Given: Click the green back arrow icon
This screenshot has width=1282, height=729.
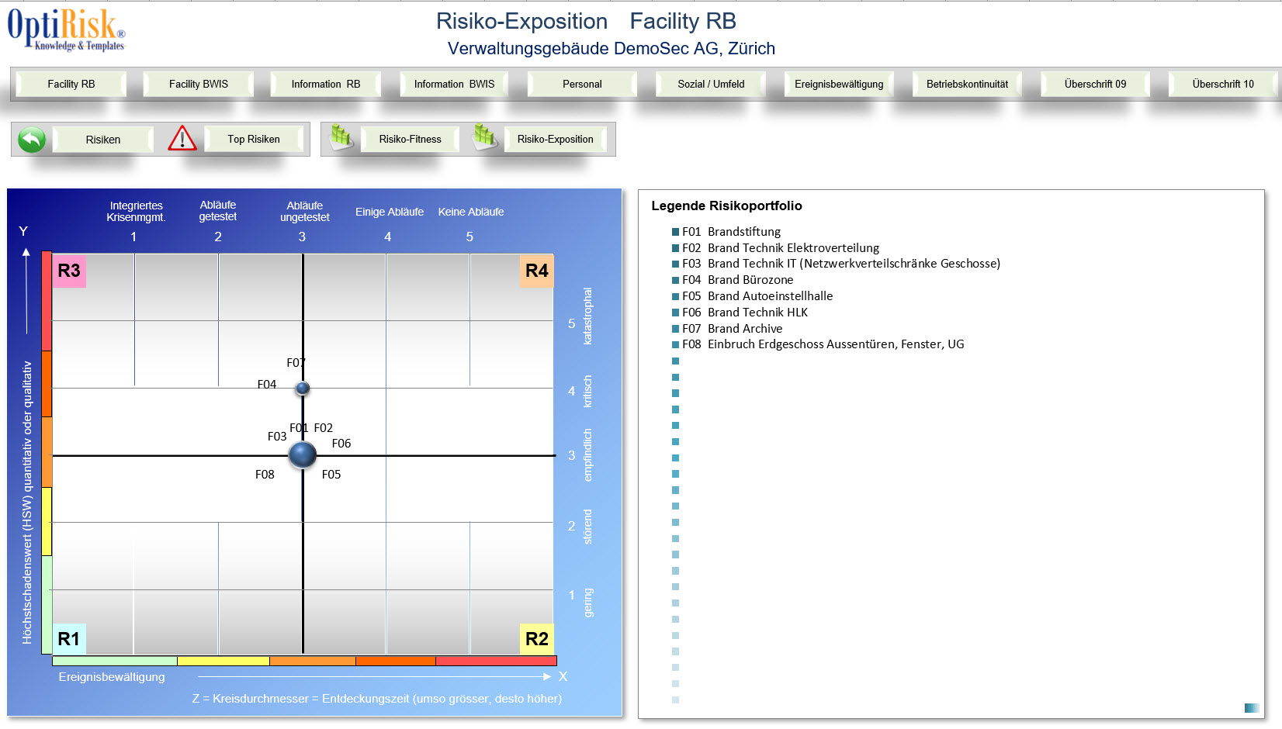Looking at the screenshot, I should pos(32,140).
